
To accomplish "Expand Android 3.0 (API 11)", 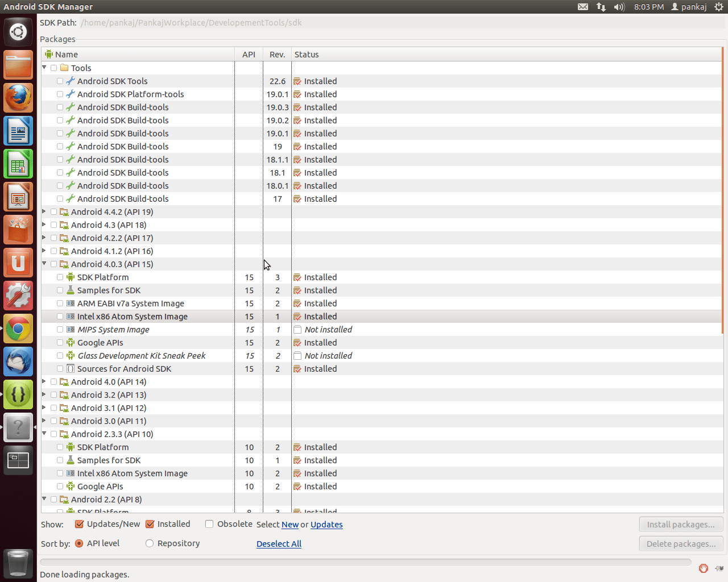I will coord(44,420).
